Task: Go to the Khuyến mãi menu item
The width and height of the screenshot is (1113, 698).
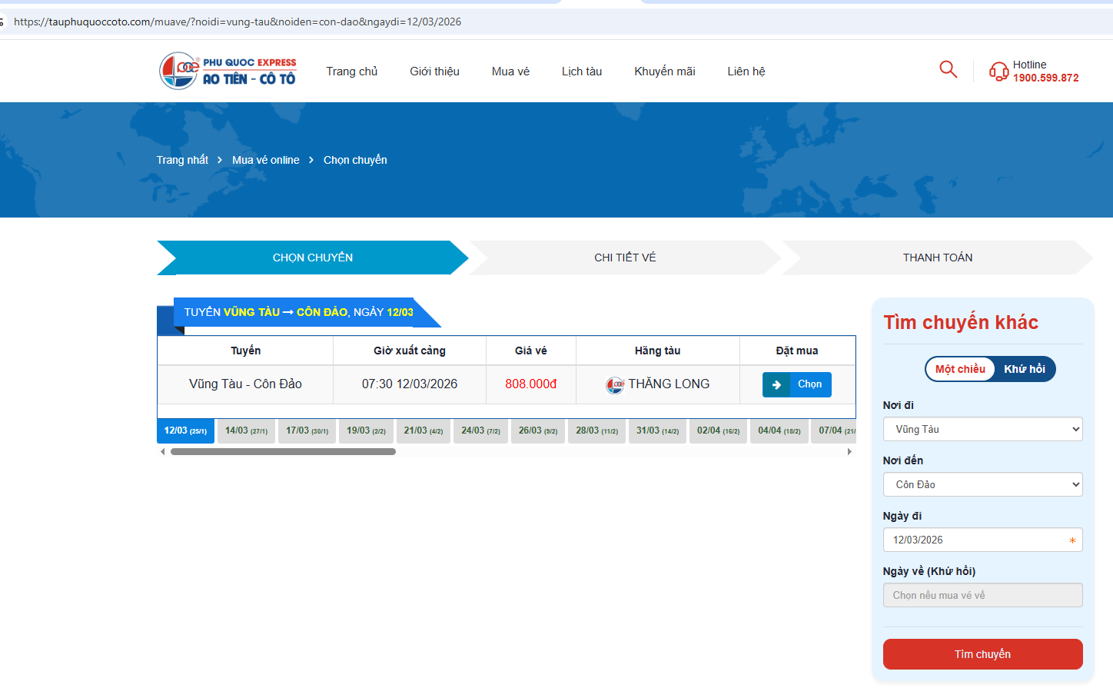Action: (664, 71)
